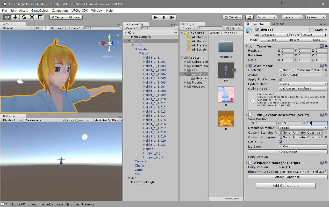Screen dimensions: 329x207
Task: Open the Animator component gear menu
Action: click(326, 66)
